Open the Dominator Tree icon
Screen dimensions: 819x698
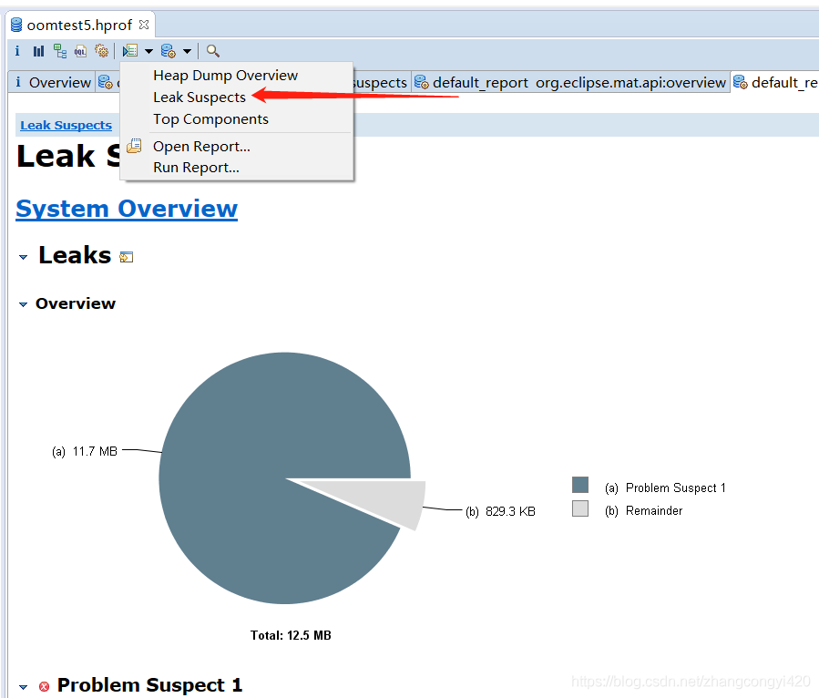point(60,51)
